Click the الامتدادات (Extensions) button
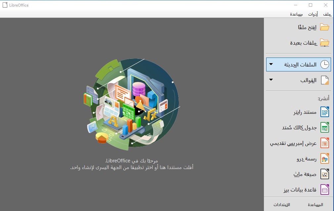The height and width of the screenshot is (211, 334). [x=282, y=205]
